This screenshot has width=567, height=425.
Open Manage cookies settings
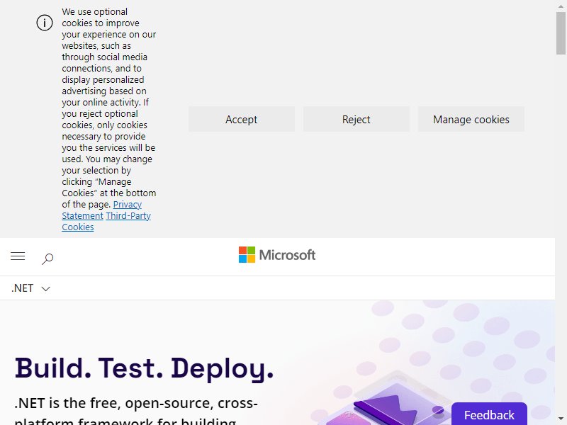pyautogui.click(x=471, y=119)
